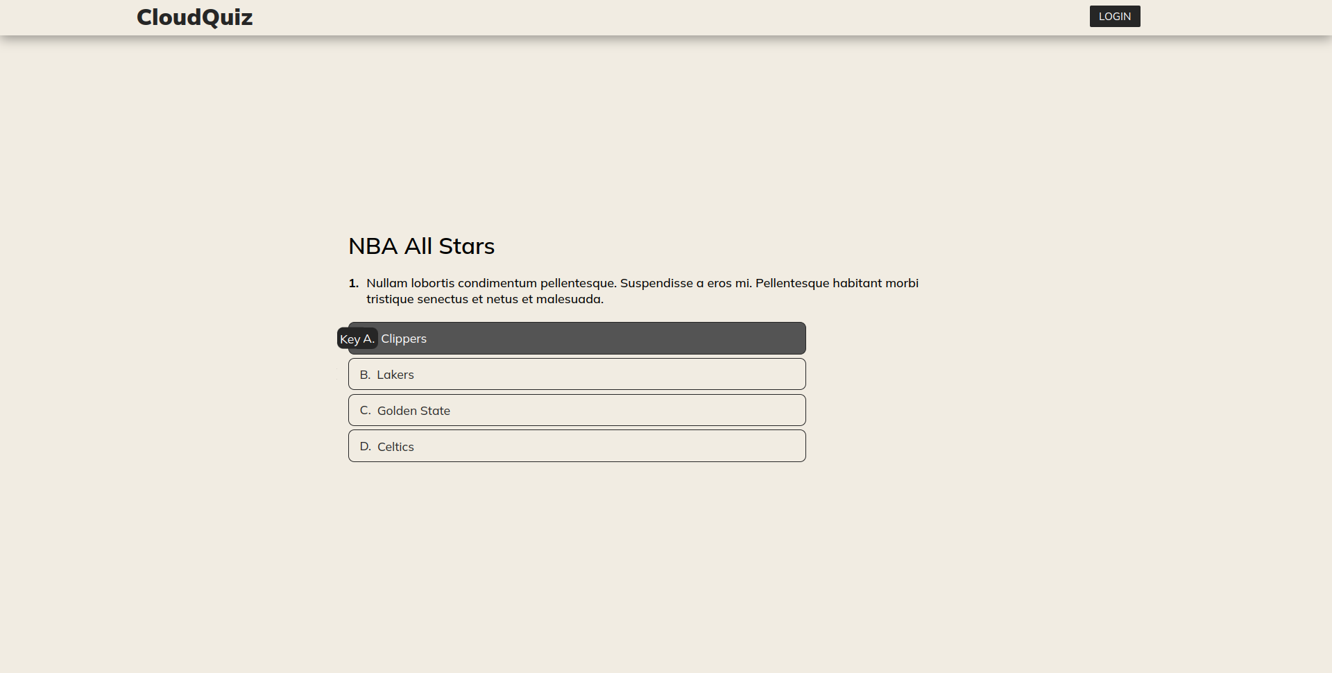Click the LOGIN button
This screenshot has width=1332, height=673.
click(x=1114, y=17)
